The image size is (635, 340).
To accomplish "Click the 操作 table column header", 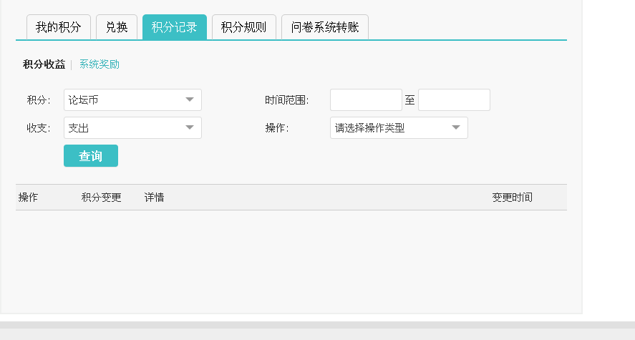I will click(29, 198).
